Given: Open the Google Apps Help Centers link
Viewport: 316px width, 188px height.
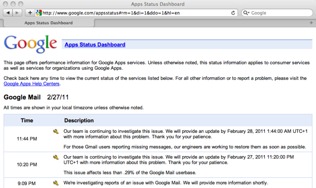Looking at the screenshot, I should (31, 84).
